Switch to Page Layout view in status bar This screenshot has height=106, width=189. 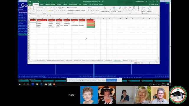pos(139,63)
